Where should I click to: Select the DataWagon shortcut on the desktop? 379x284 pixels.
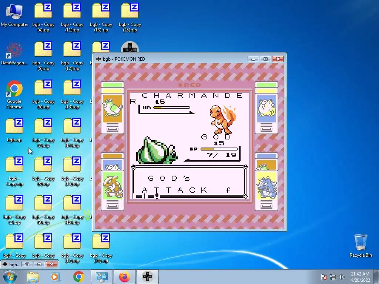coord(14,54)
